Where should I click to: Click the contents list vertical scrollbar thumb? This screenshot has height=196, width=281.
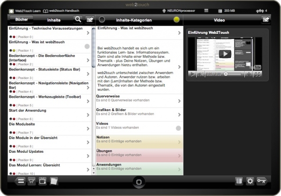click(94, 48)
